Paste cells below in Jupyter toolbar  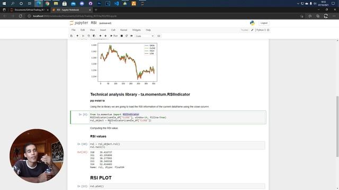pos(94,36)
